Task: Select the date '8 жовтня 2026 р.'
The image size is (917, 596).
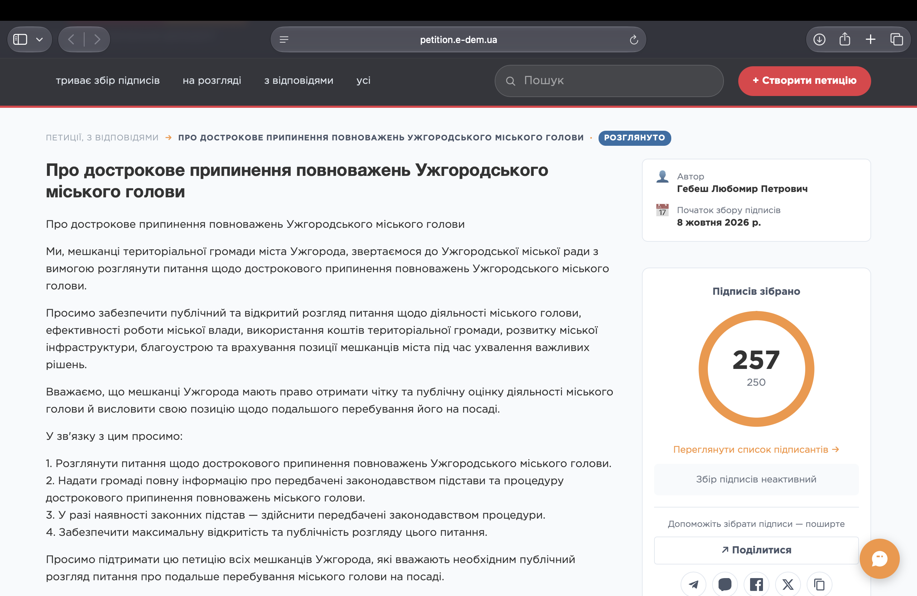Action: point(719,222)
